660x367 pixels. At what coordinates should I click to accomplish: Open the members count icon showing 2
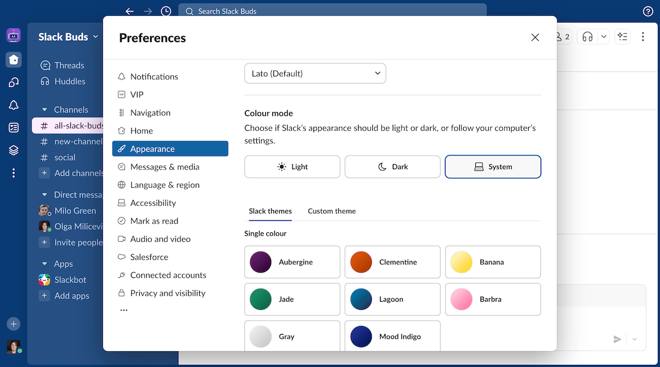(564, 37)
